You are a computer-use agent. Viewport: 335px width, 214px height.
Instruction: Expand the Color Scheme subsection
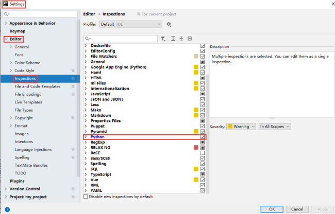coord(11,63)
